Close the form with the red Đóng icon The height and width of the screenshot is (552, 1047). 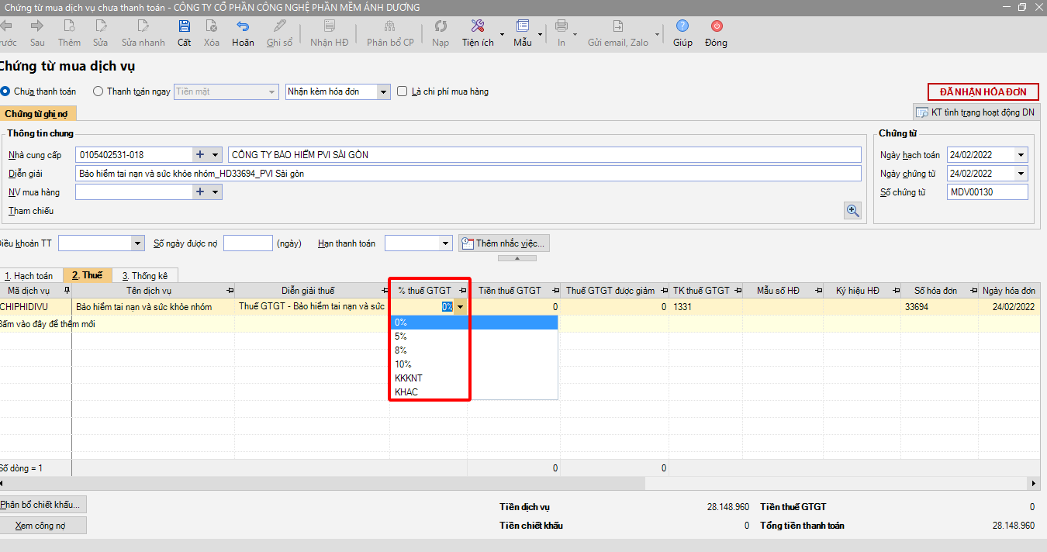click(x=716, y=26)
